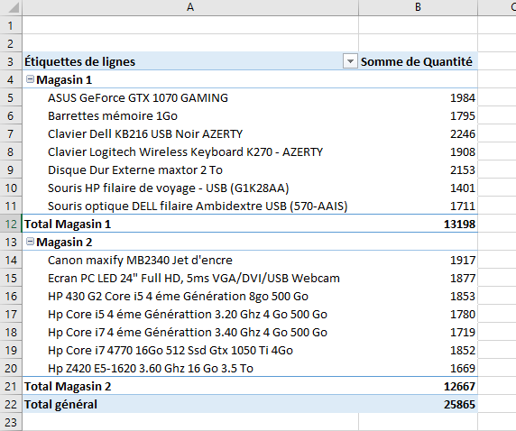The height and width of the screenshot is (431, 516).
Task: Select row 1 header
Action: pos(11,25)
